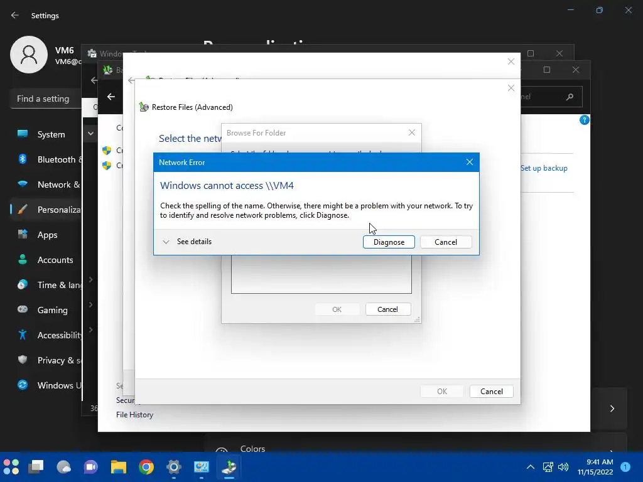Open Google Chrome from taskbar

point(146,467)
